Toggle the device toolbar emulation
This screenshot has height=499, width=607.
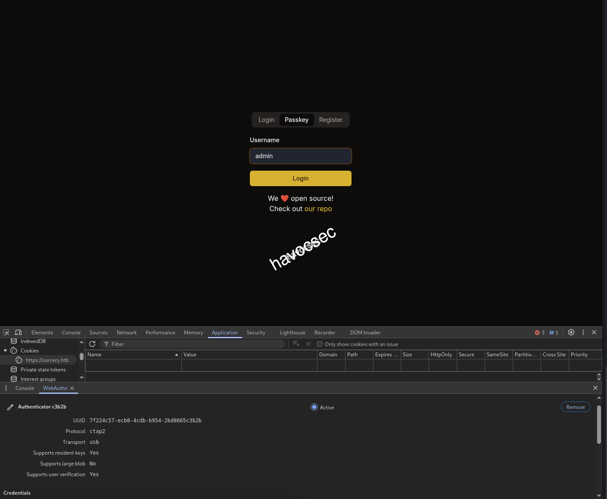[x=18, y=332]
